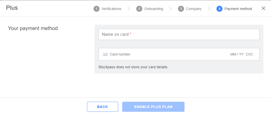Click the credit card icon in card field
Screen dimensions: 271x115
(105, 54)
